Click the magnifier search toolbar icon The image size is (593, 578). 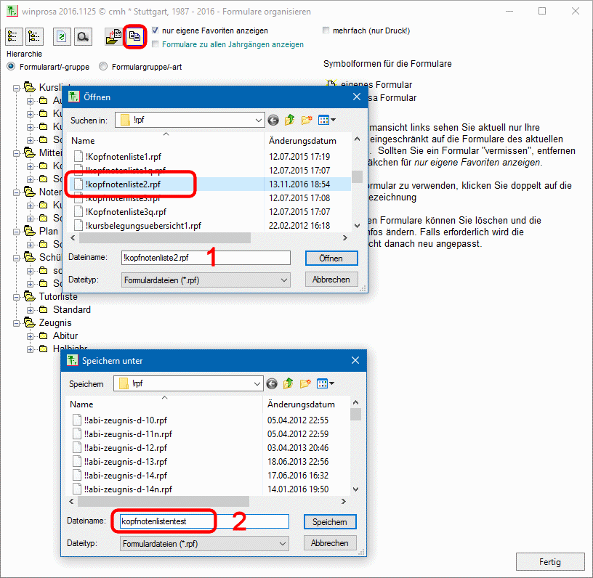pos(84,36)
